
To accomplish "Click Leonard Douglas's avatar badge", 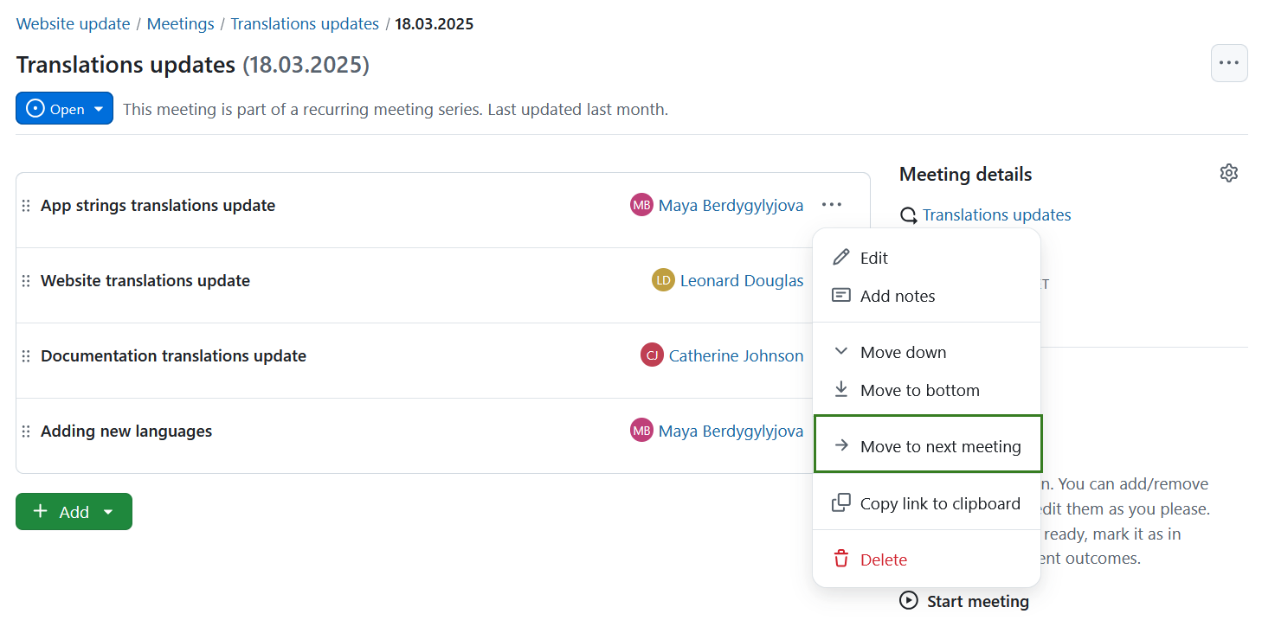I will pos(662,279).
